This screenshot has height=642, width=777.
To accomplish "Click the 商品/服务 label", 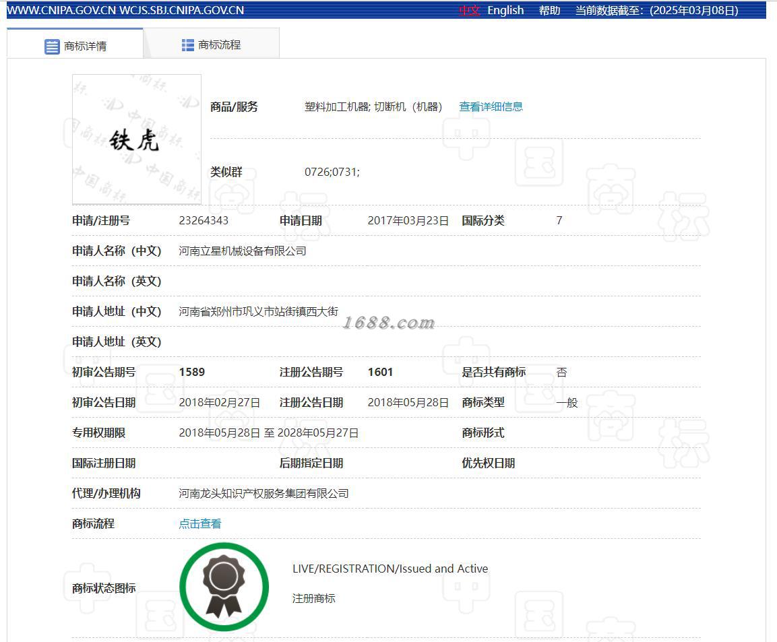I will tap(234, 106).
